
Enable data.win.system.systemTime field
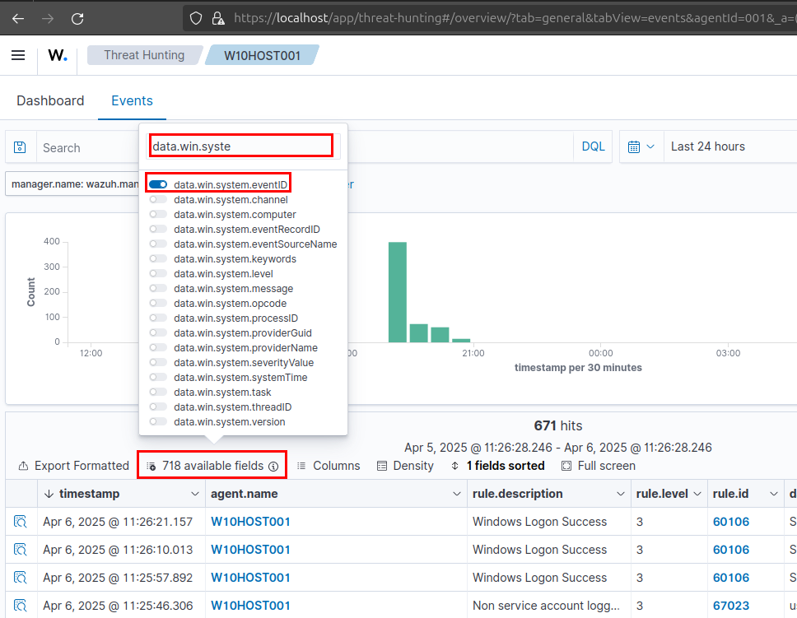[158, 377]
